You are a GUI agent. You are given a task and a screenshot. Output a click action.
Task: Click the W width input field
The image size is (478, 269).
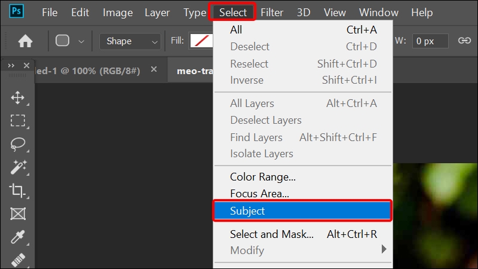430,41
